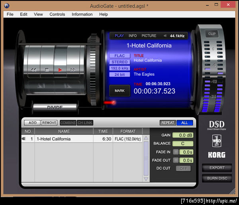Toggle the DC CUT OFF switch
The image size is (239, 205).
[183, 168]
